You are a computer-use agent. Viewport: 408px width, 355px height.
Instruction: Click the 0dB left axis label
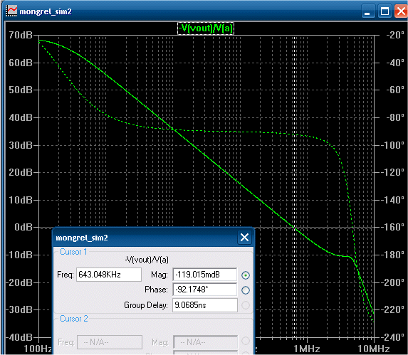click(23, 227)
